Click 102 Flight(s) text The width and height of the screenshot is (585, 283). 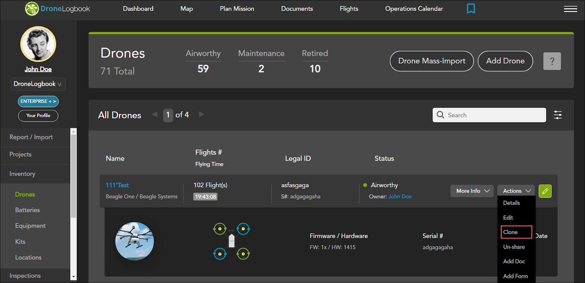[x=210, y=185]
